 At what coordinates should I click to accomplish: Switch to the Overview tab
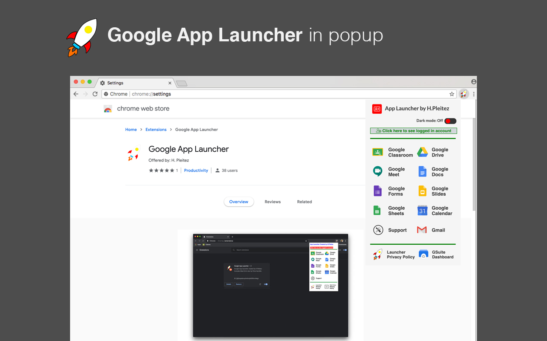coord(239,202)
